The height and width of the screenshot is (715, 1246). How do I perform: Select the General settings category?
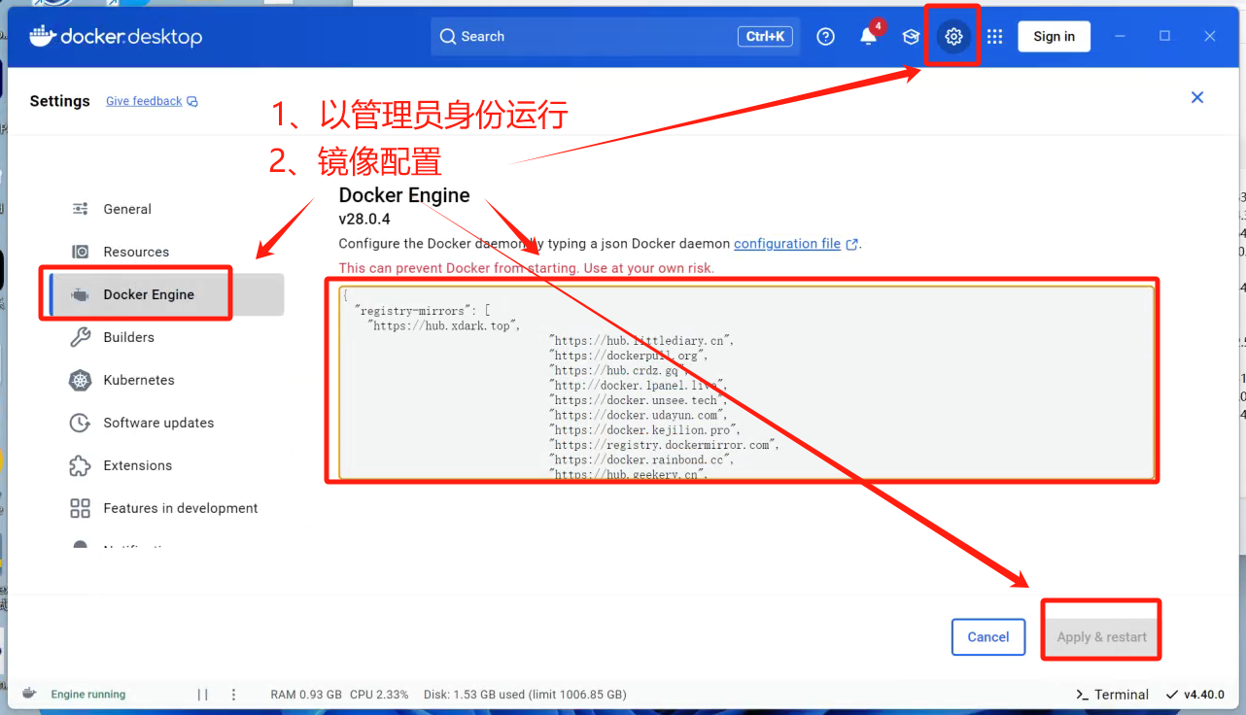(x=126, y=209)
